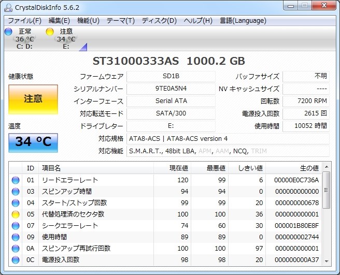Click raw value 000000000A37
This screenshot has width=340, height=275.
[x=296, y=260]
